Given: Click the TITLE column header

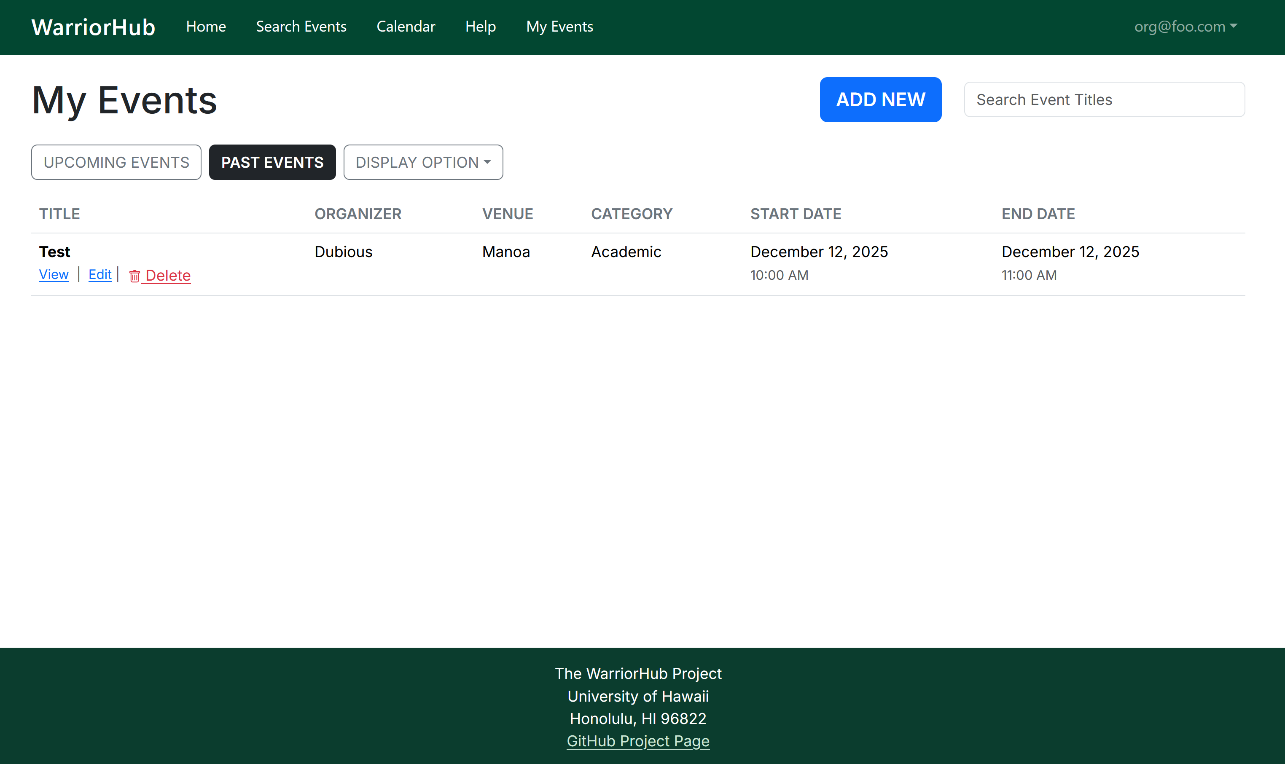Looking at the screenshot, I should pyautogui.click(x=59, y=214).
